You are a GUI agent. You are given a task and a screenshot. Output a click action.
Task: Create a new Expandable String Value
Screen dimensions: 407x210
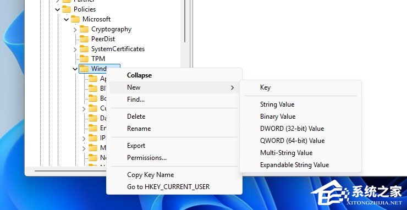point(301,165)
